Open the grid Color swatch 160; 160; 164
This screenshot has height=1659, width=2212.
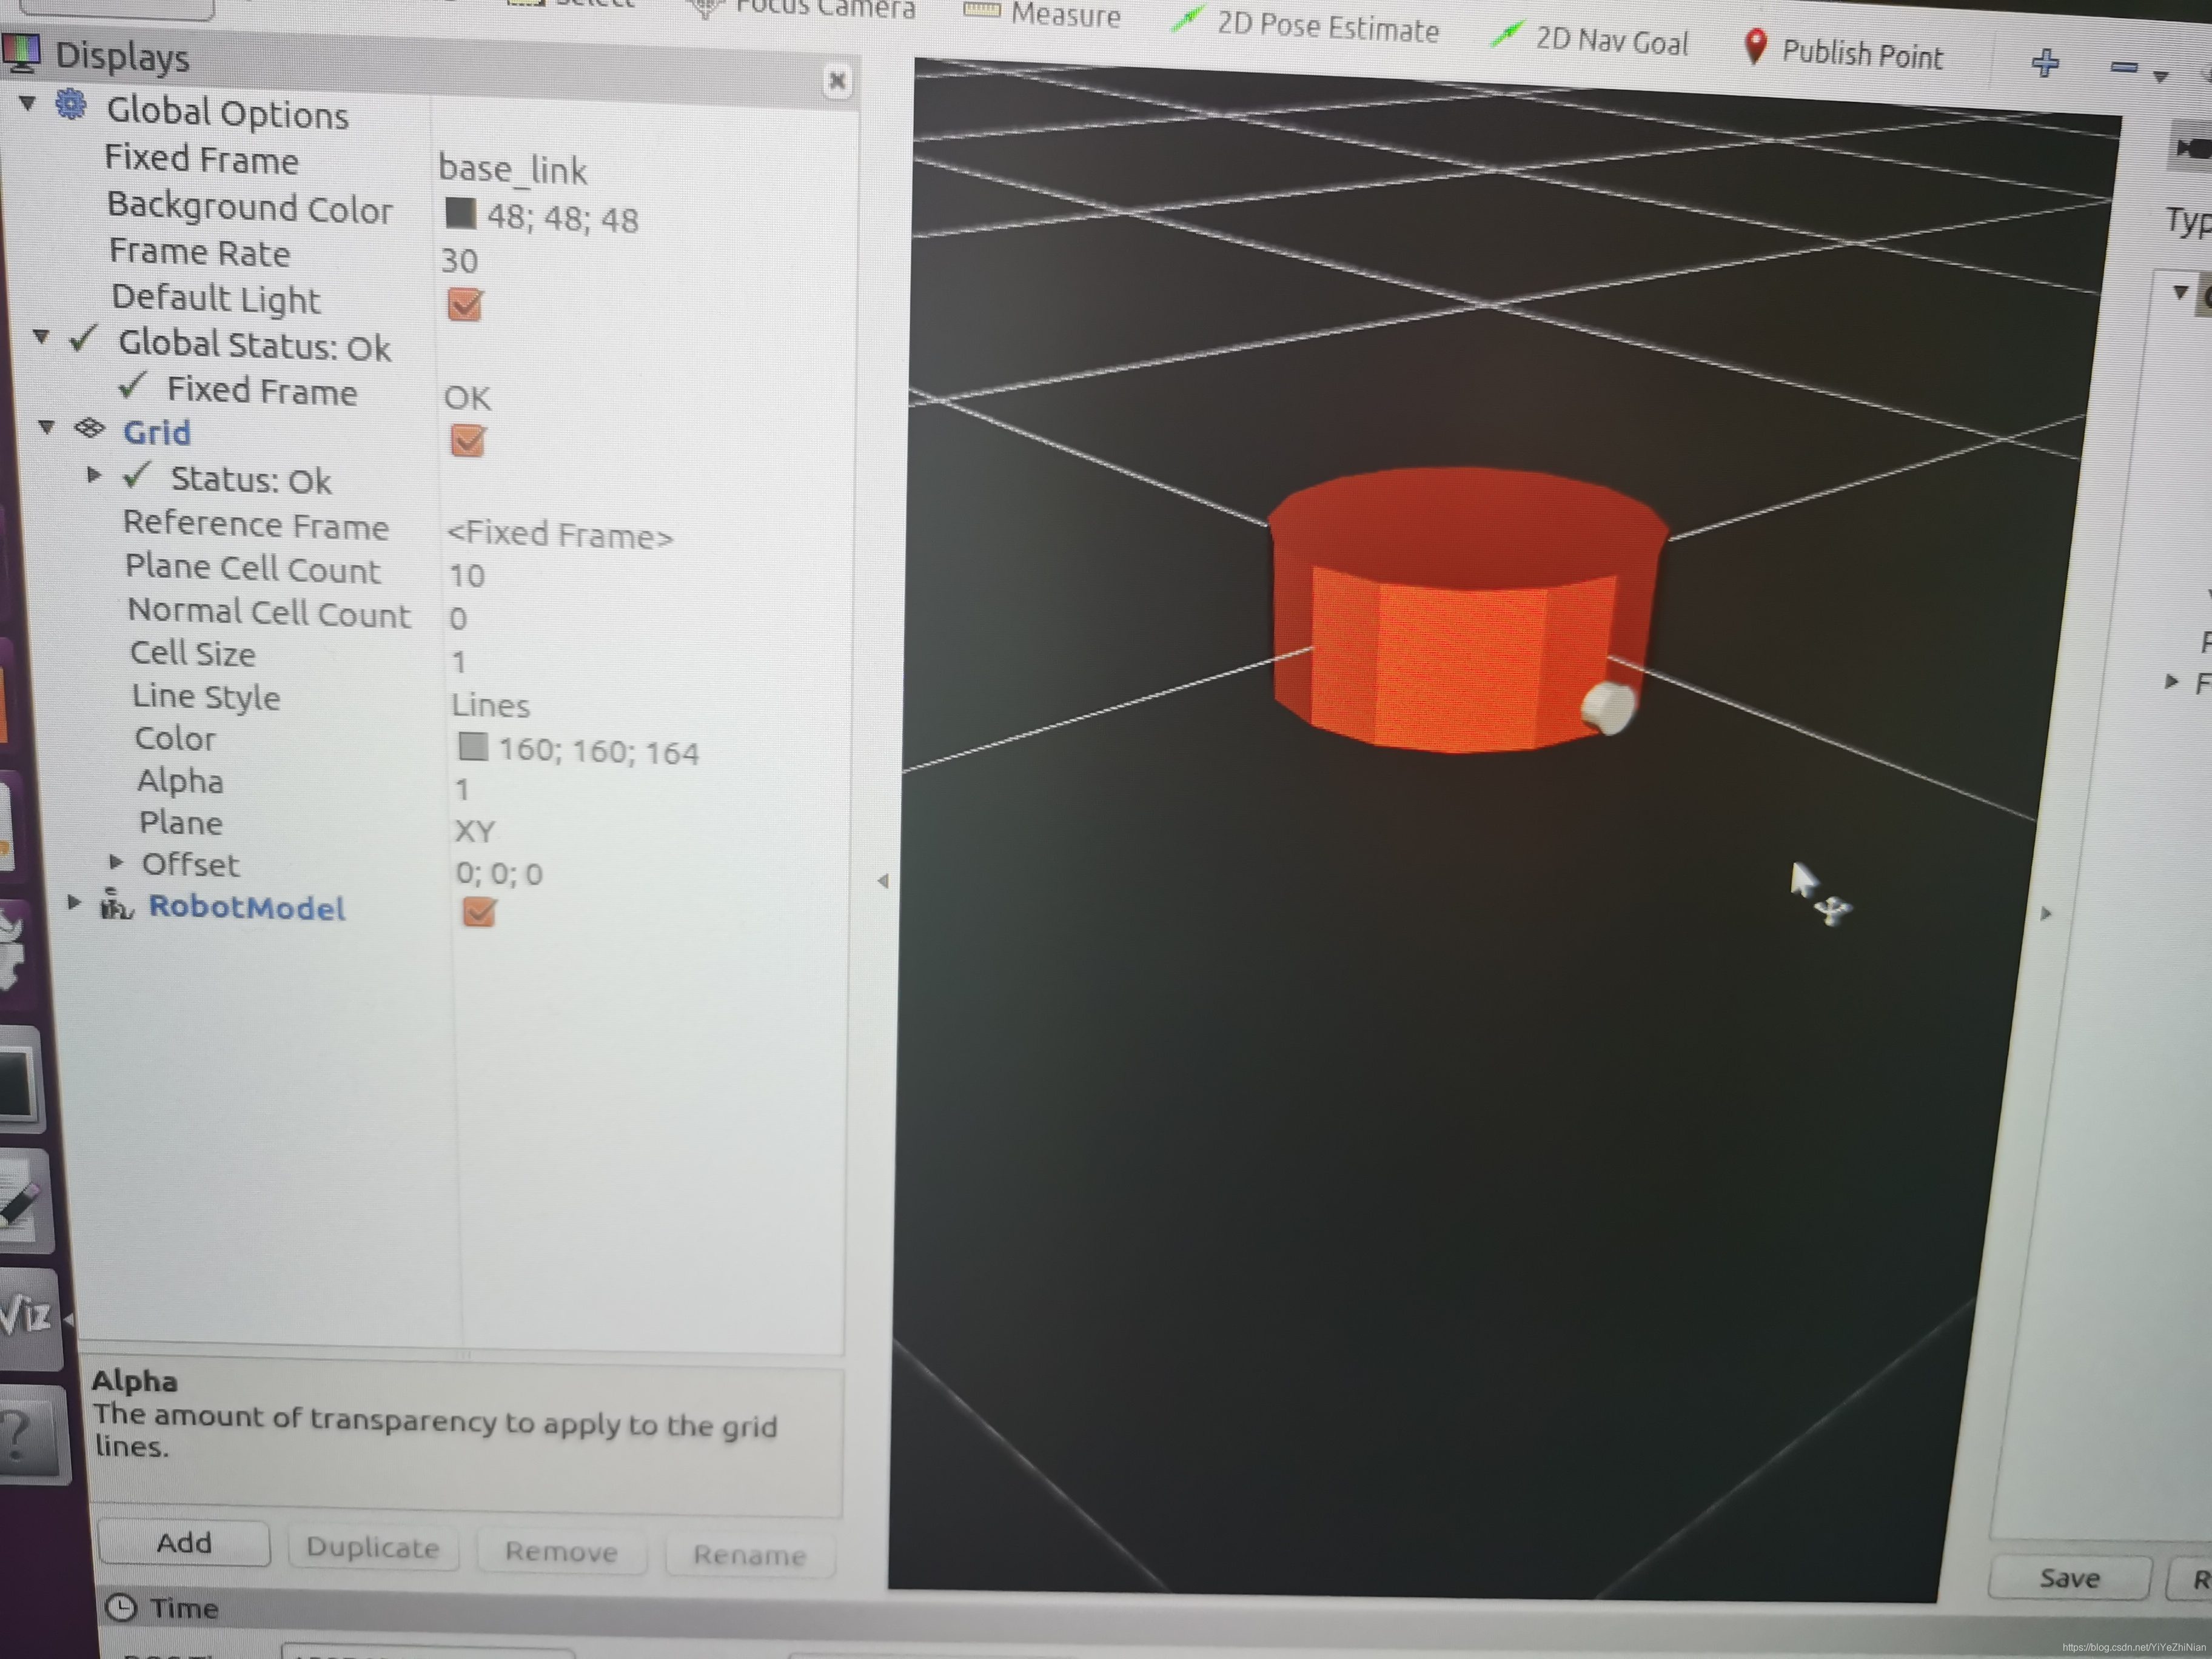pyautogui.click(x=473, y=747)
